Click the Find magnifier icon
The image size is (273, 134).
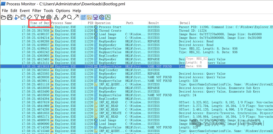70,17
